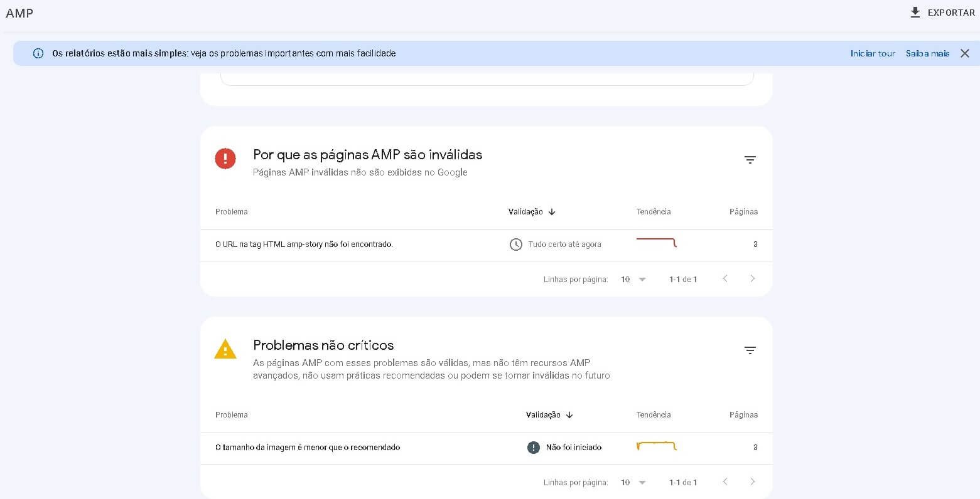The image size is (980, 499).
Task: Click the yellow warning triangle icon
Action: (225, 349)
